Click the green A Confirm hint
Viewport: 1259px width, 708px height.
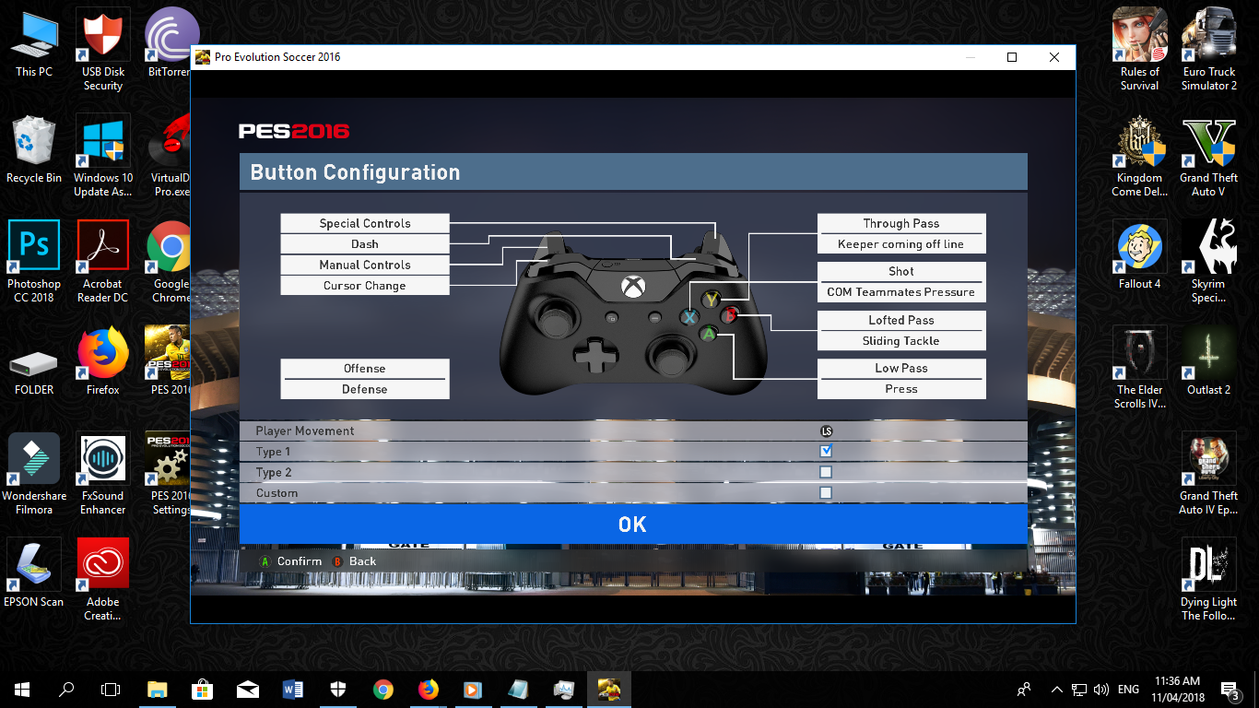290,561
